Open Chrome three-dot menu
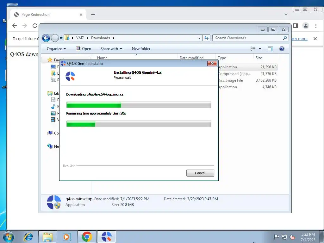The image size is (324, 243). coord(316,26)
